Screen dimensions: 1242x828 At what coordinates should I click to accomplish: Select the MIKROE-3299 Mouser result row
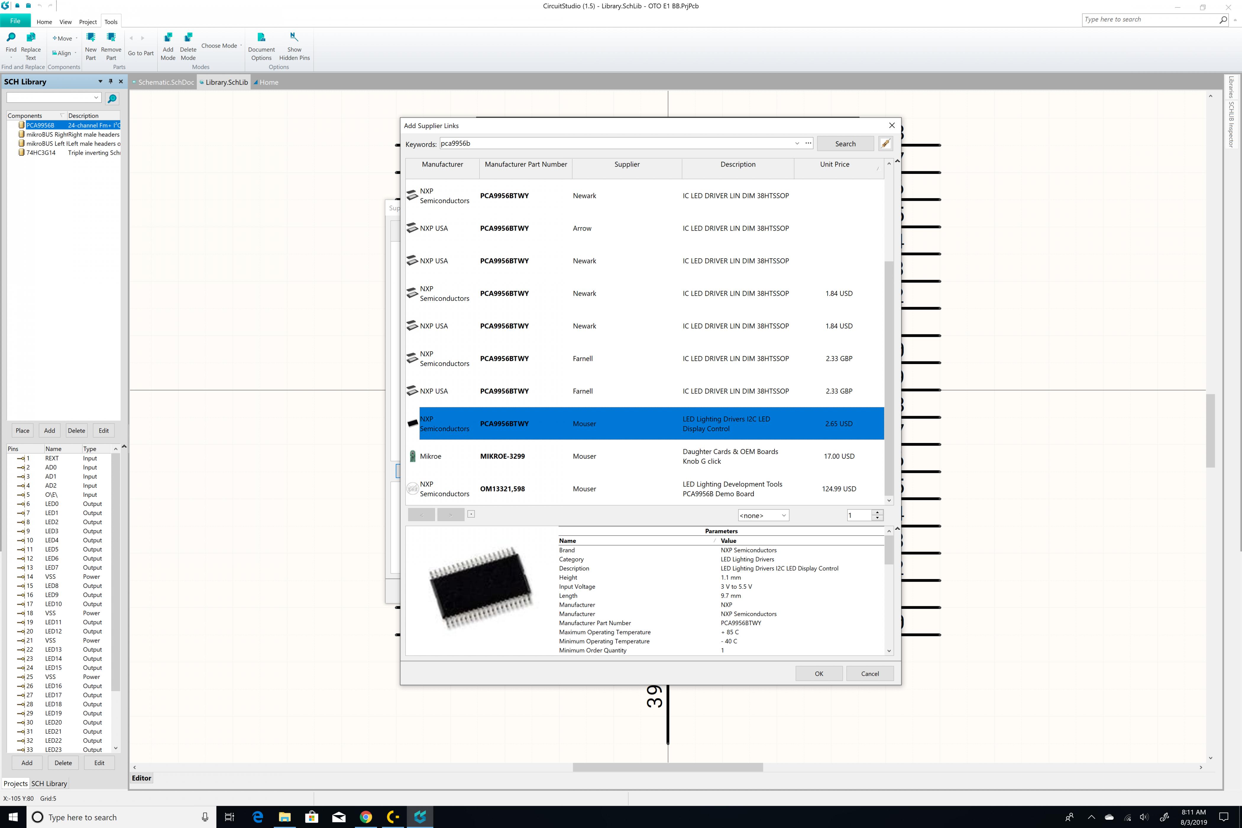pyautogui.click(x=644, y=456)
